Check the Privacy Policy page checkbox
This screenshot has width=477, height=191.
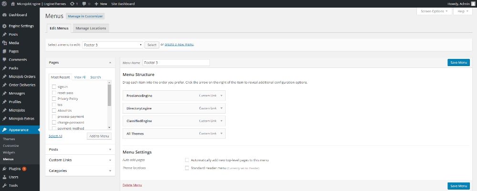pyautogui.click(x=54, y=98)
